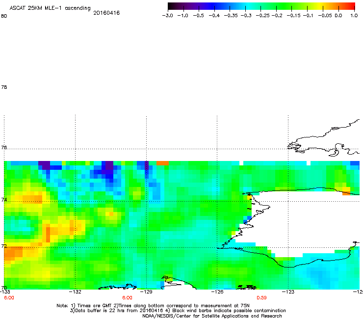Click the longitude label -123

point(288,292)
